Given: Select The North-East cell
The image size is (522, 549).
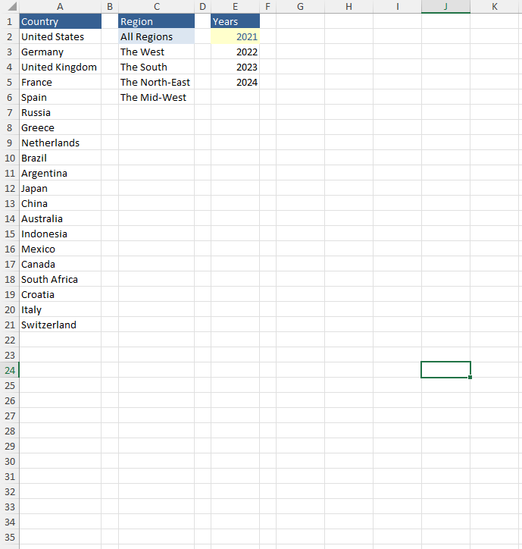Looking at the screenshot, I should [x=156, y=82].
